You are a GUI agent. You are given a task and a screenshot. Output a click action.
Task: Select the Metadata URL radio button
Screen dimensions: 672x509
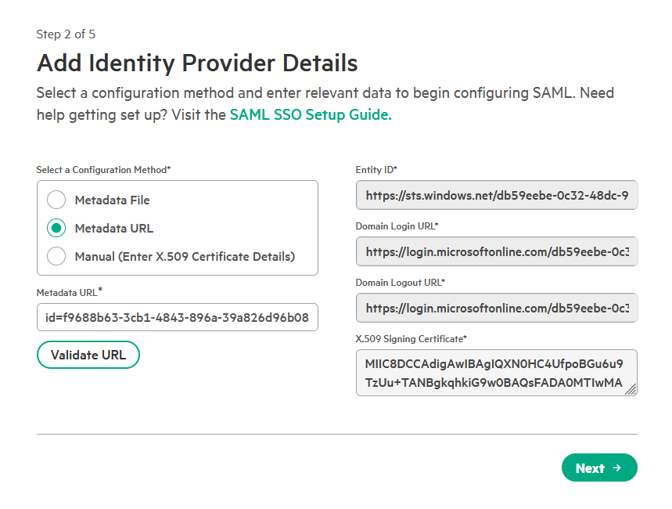click(56, 229)
